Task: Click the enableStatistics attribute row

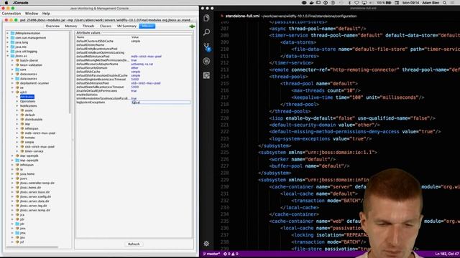Action: [133, 95]
